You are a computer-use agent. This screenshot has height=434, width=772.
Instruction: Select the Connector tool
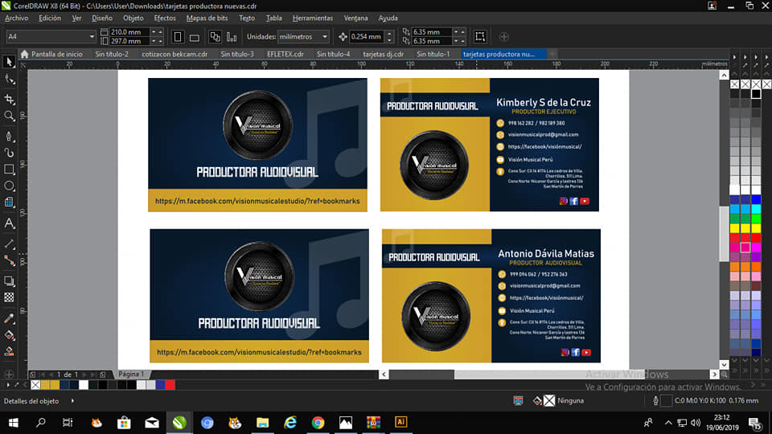click(x=9, y=260)
